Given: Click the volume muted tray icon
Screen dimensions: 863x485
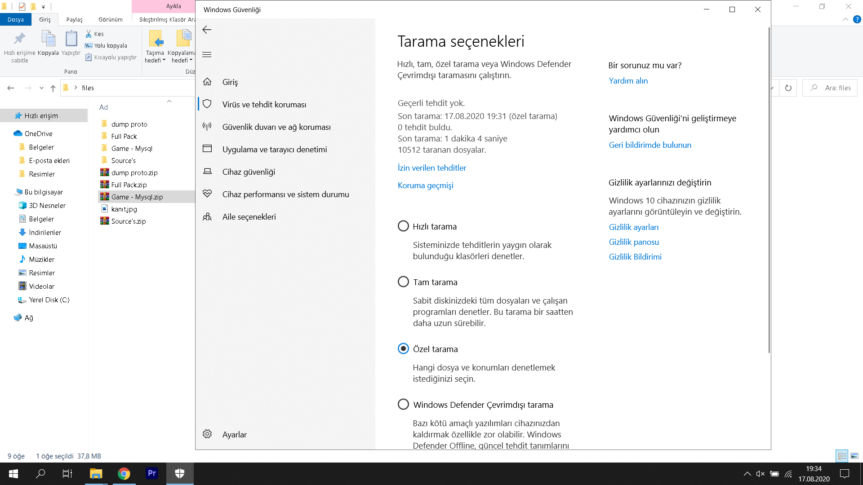Looking at the screenshot, I should pyautogui.click(x=760, y=474).
